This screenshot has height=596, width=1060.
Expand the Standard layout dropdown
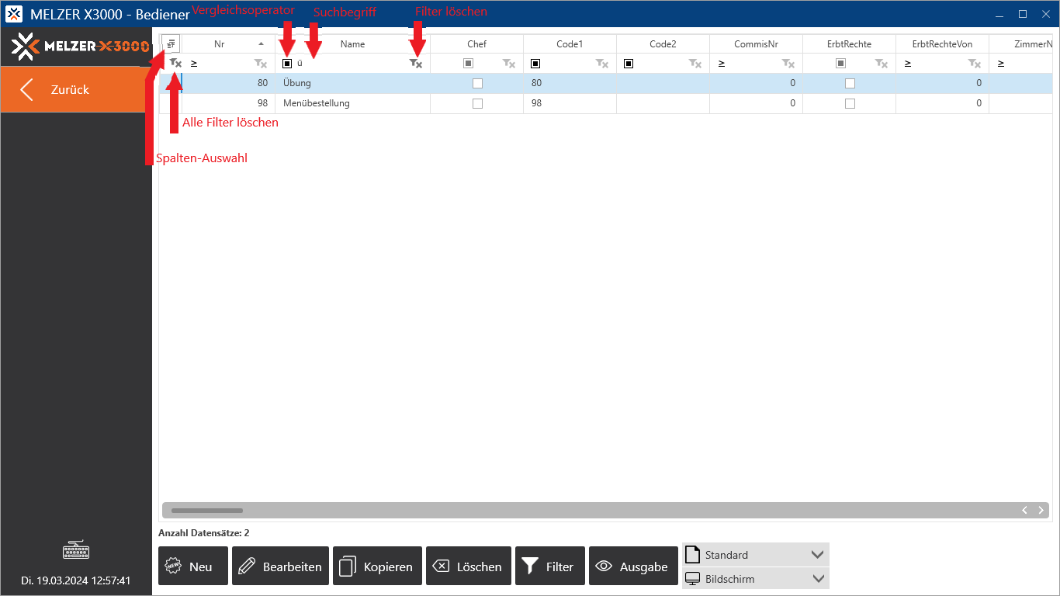(x=816, y=555)
